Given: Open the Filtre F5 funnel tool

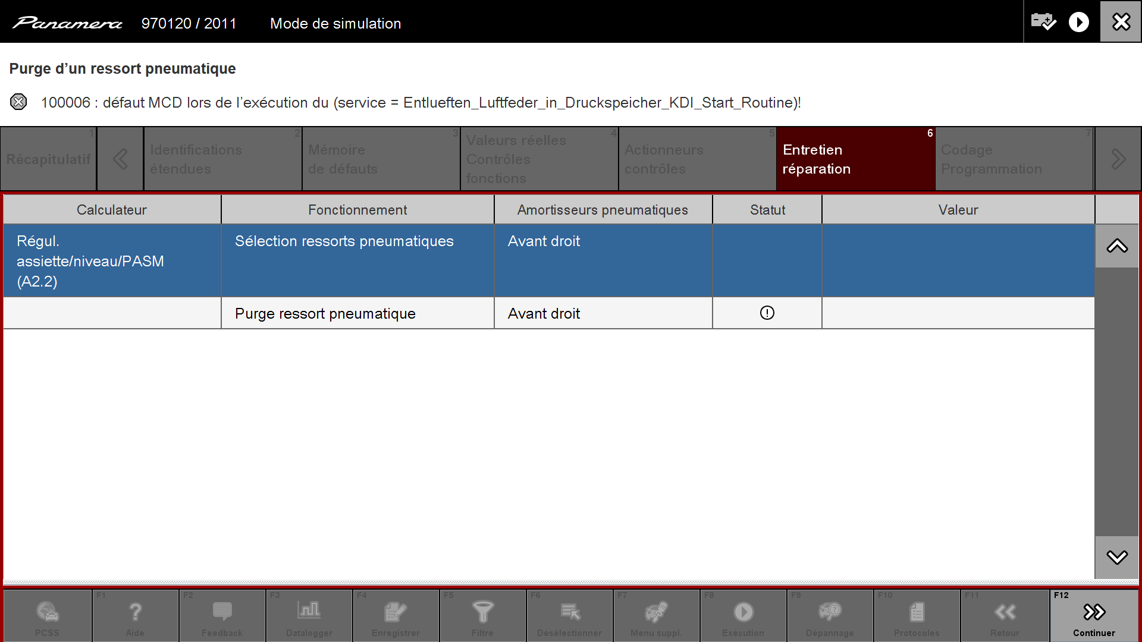Looking at the screenshot, I should 483,615.
